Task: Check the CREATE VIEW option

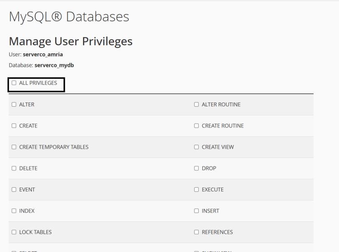Action: click(x=196, y=147)
